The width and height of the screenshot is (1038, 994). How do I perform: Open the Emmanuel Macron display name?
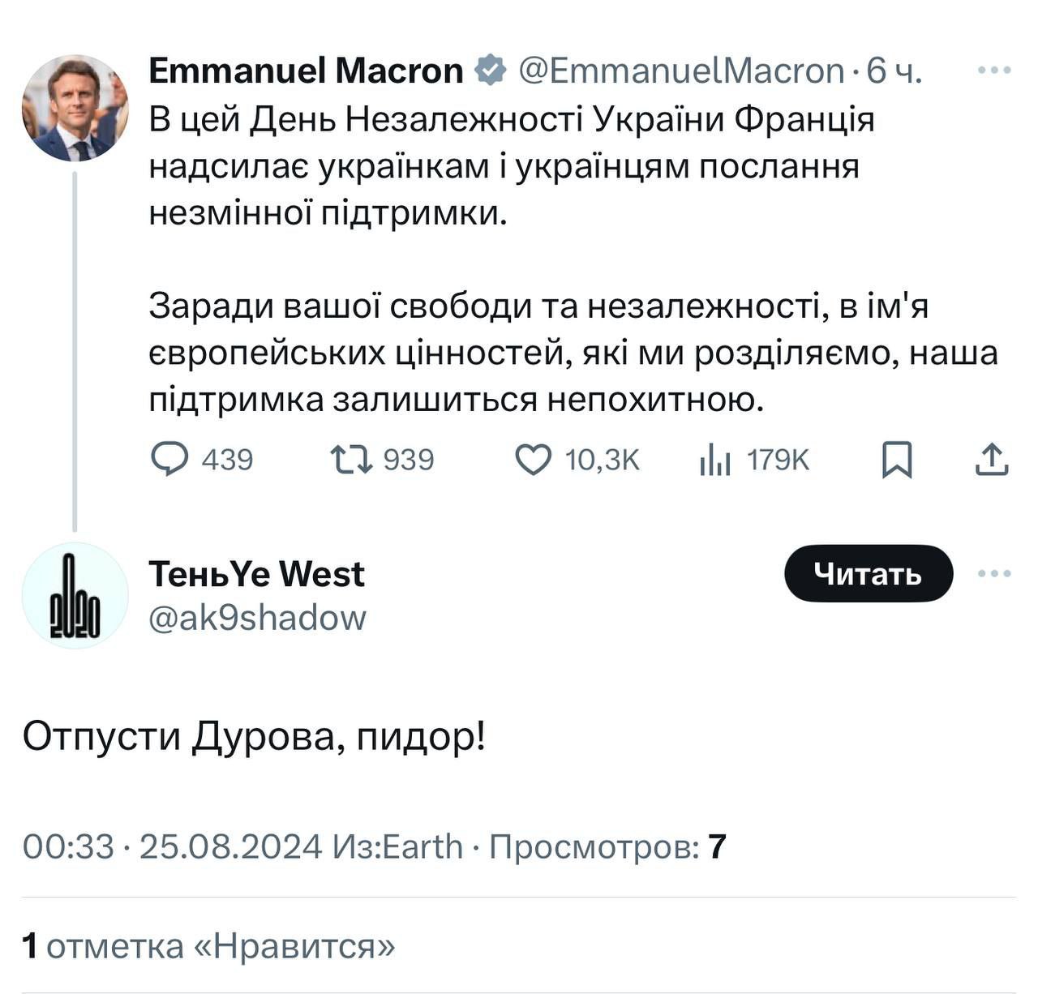(306, 71)
